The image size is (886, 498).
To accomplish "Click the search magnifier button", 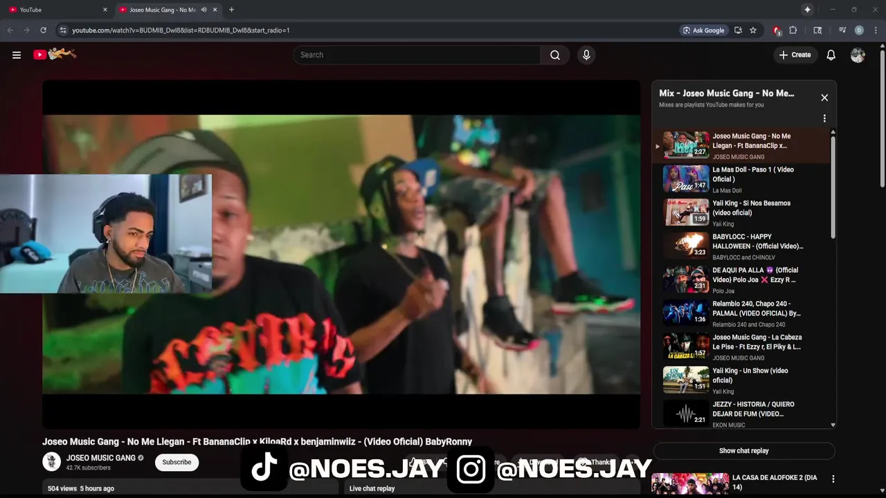I will (x=555, y=55).
